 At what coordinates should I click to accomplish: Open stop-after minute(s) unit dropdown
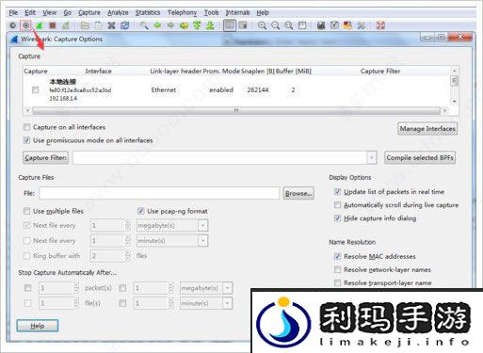click(228, 303)
